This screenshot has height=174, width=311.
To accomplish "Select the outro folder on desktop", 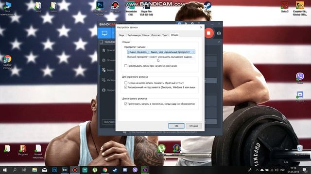I will [x=53, y=7].
